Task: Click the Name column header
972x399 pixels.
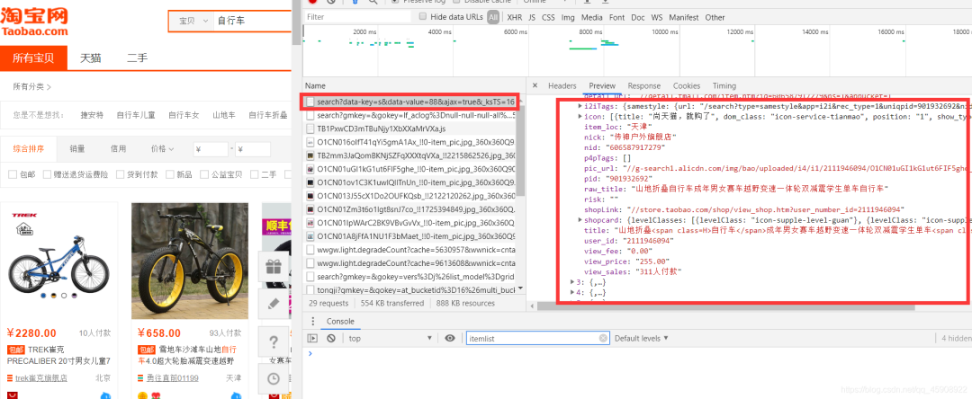Action: (315, 86)
